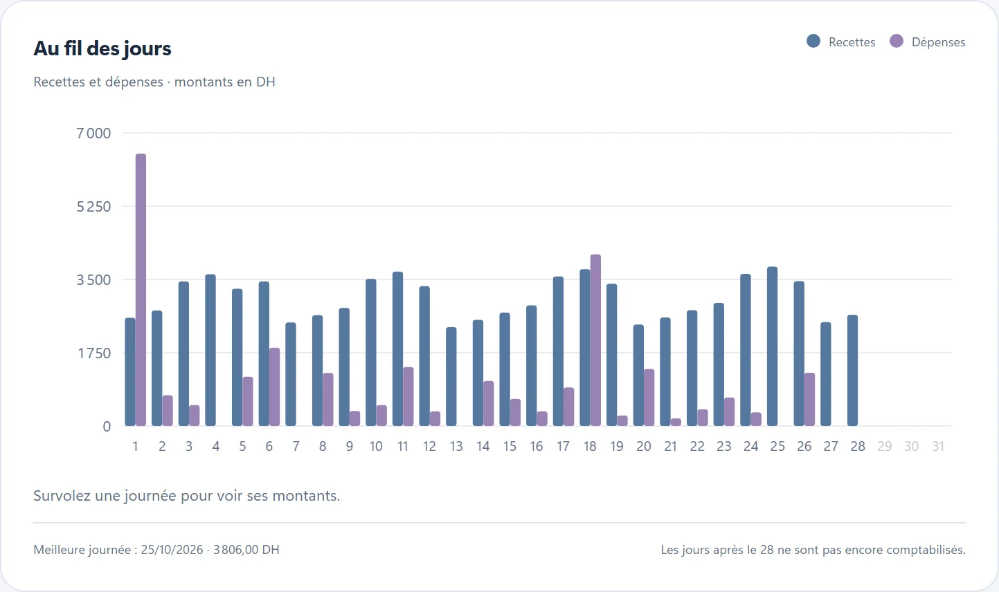This screenshot has height=592, width=999.
Task: Click x-axis day label 19
Action: click(x=617, y=446)
